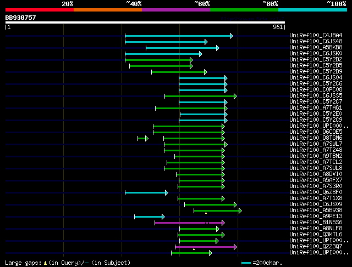Click the cyan ~100% legend segment
352x267 pixels.
click(x=313, y=10)
